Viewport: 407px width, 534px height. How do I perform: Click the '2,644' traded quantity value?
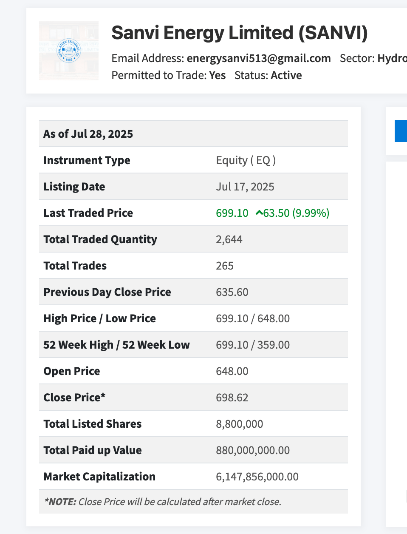point(229,239)
